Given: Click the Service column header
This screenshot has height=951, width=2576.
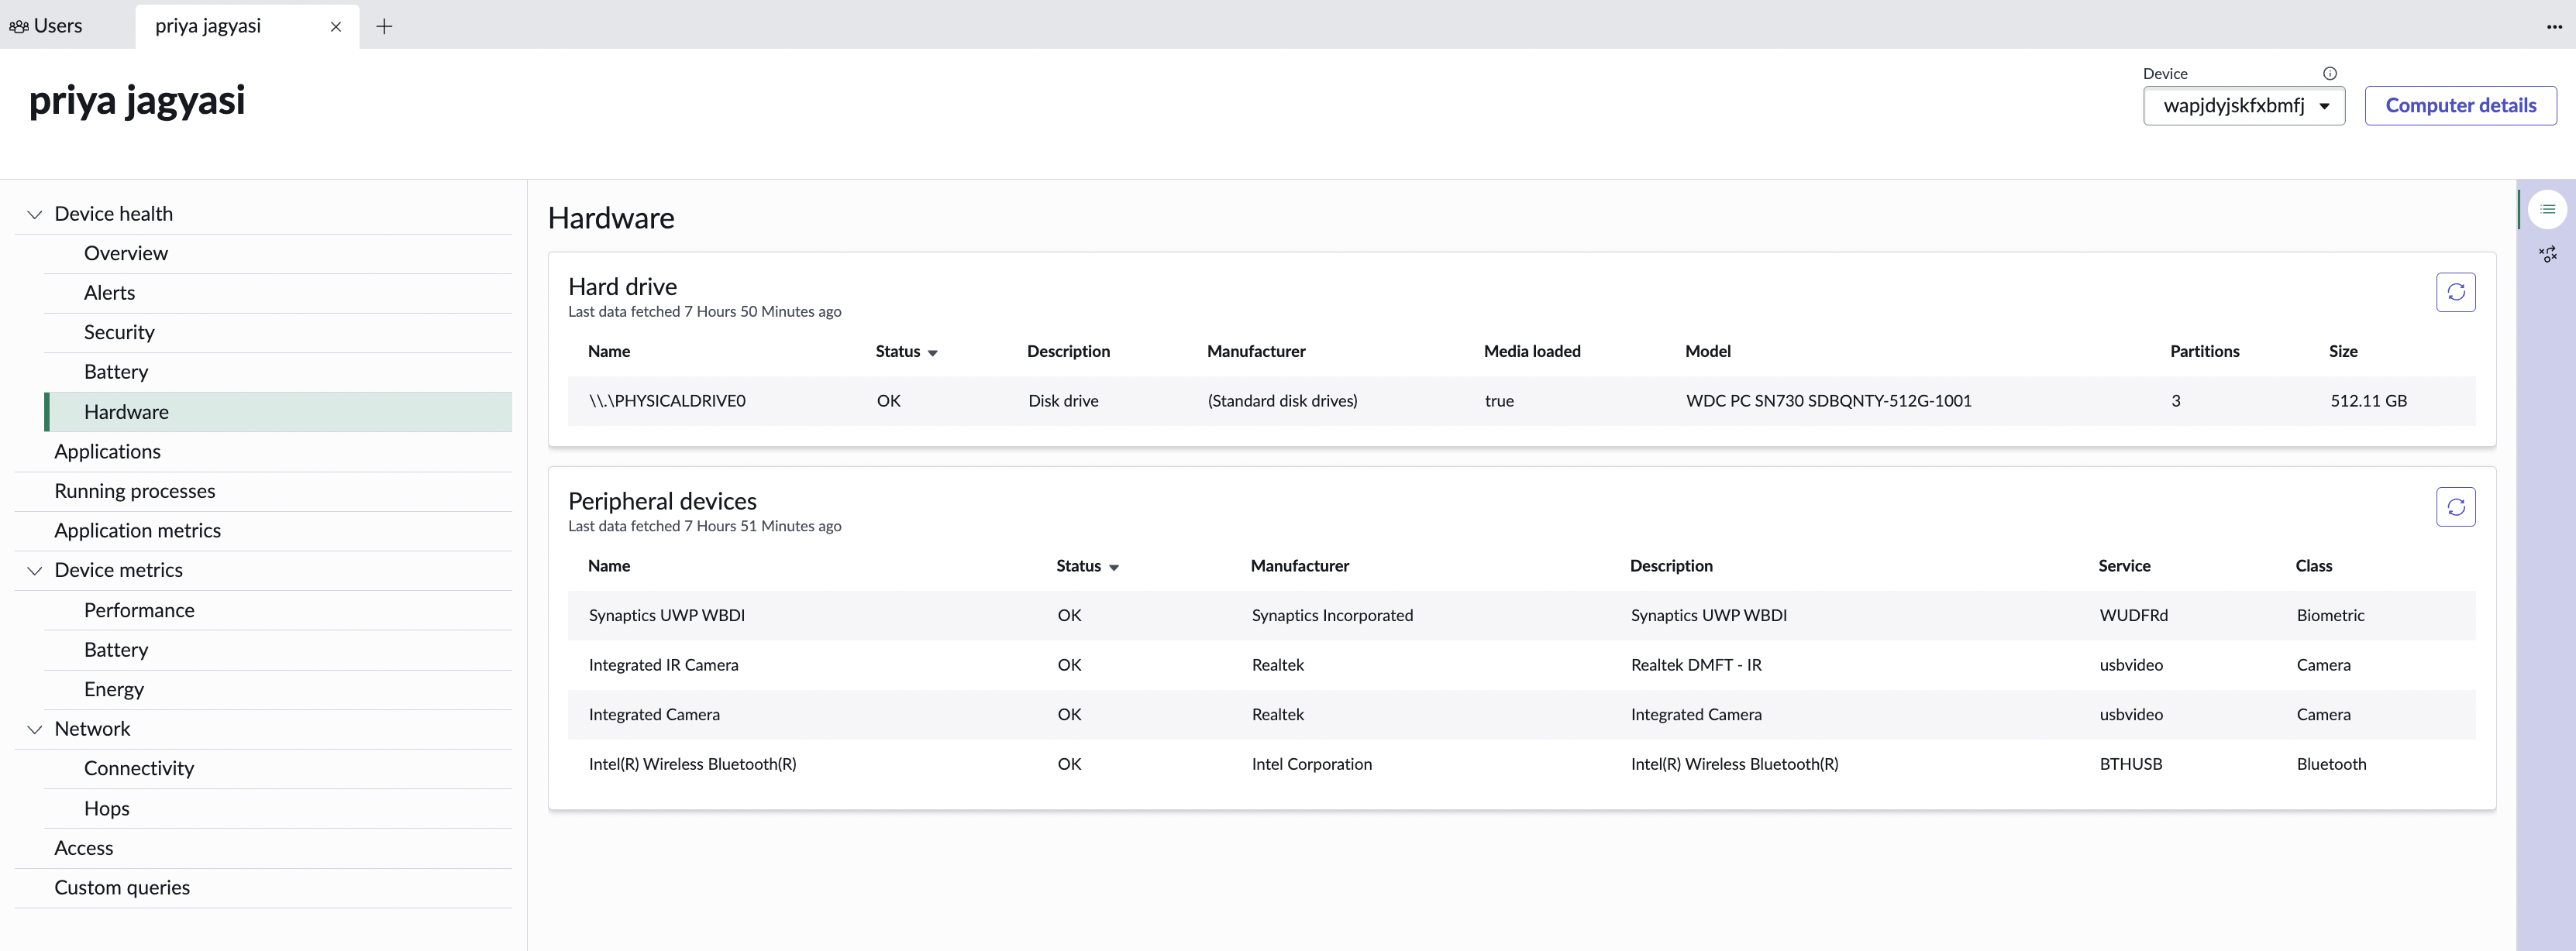Looking at the screenshot, I should [2123, 566].
